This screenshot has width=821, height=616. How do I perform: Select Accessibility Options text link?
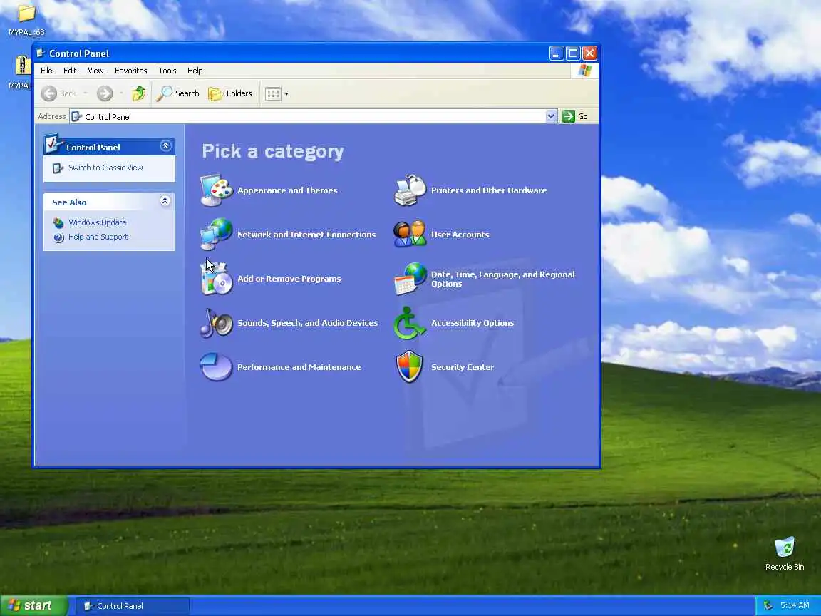click(x=473, y=323)
